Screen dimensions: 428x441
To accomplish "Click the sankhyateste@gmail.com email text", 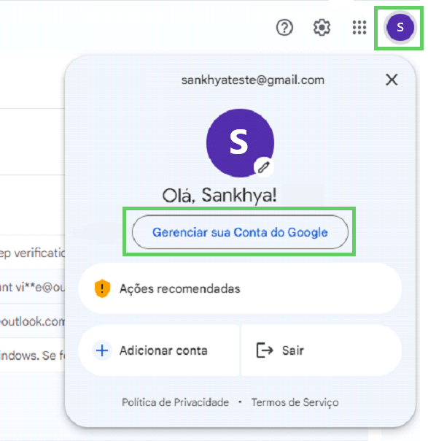I will 253,80.
